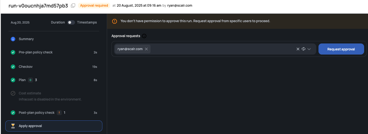Select the Apply approval step
This screenshot has height=134, width=368.
click(x=54, y=126)
